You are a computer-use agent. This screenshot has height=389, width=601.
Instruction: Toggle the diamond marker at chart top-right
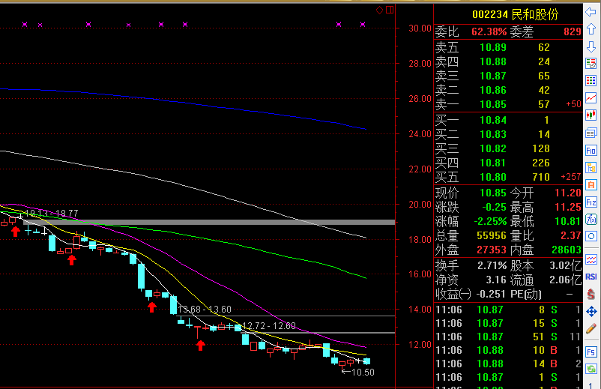380,10
